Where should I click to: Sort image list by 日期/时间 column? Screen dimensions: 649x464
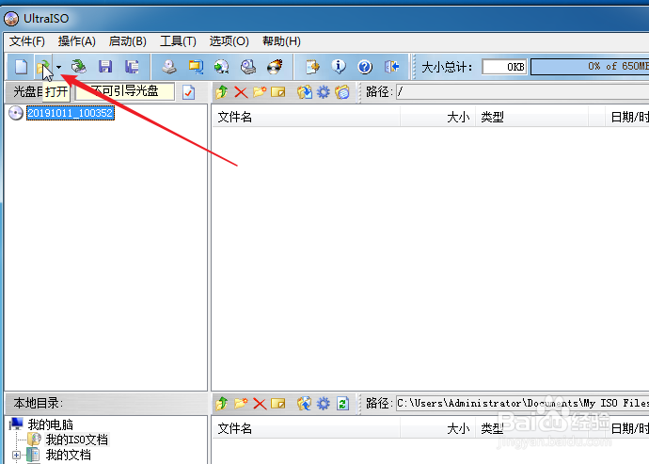[x=629, y=117]
